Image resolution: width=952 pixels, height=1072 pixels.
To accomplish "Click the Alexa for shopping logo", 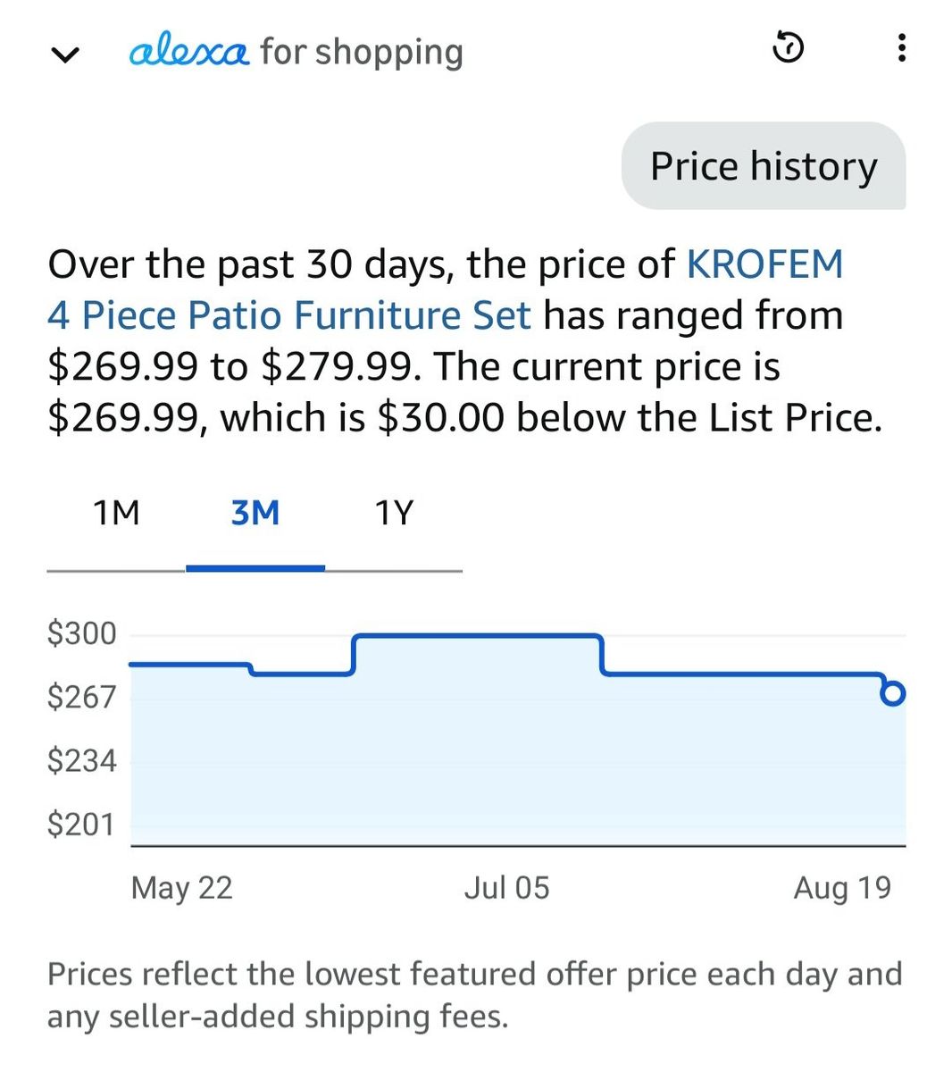I will point(296,52).
